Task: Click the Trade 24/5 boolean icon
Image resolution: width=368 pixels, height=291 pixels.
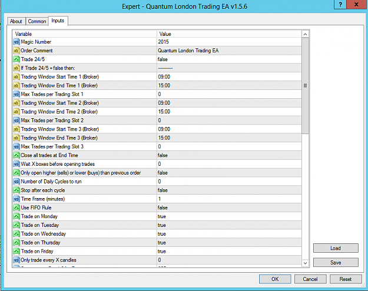Action: click(16, 59)
